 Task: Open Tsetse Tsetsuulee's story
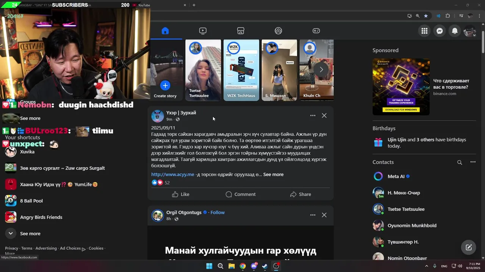[203, 70]
